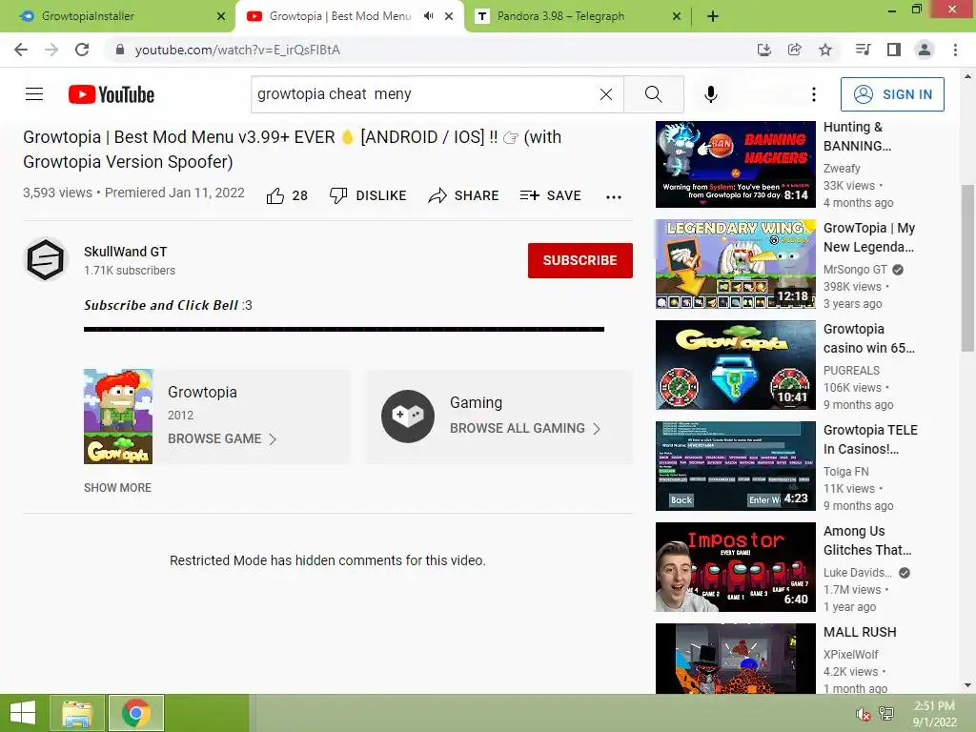Open the MrSongo GT channel name
The image size is (976, 732).
tap(855, 270)
